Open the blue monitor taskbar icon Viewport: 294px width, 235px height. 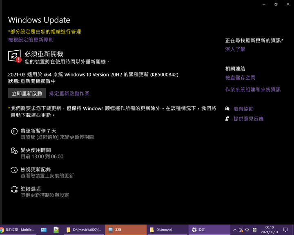(x=44, y=230)
